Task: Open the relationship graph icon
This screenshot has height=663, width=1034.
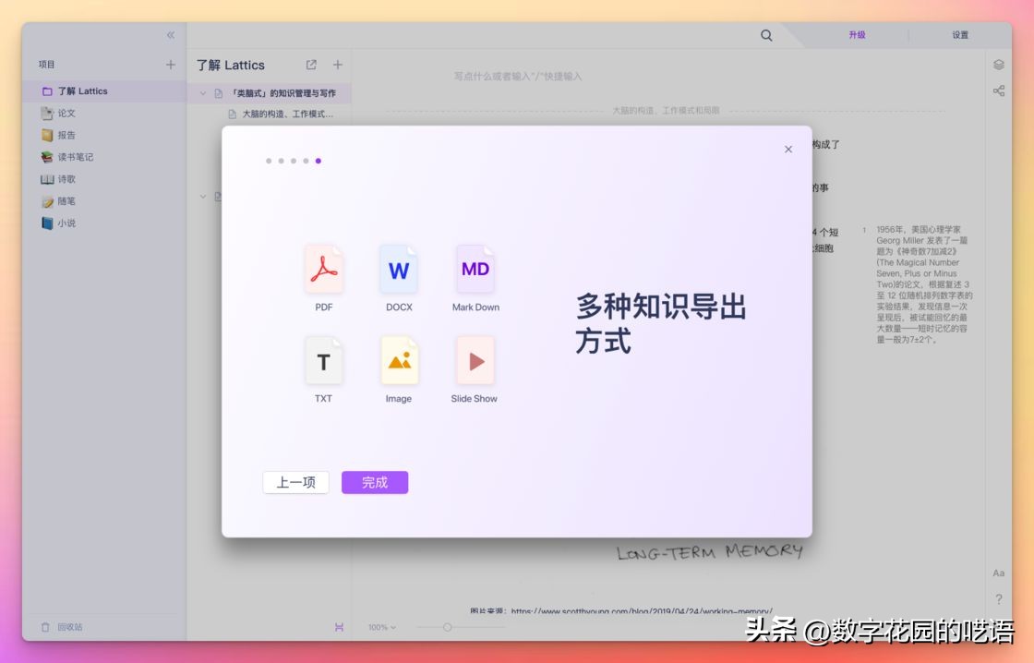Action: [999, 91]
